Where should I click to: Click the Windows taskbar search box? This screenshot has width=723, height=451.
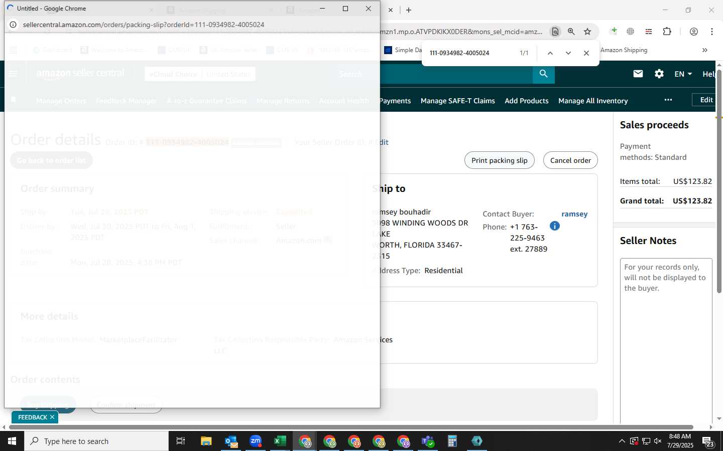96,441
